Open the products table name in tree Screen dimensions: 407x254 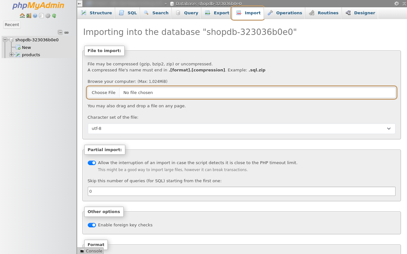click(x=31, y=55)
